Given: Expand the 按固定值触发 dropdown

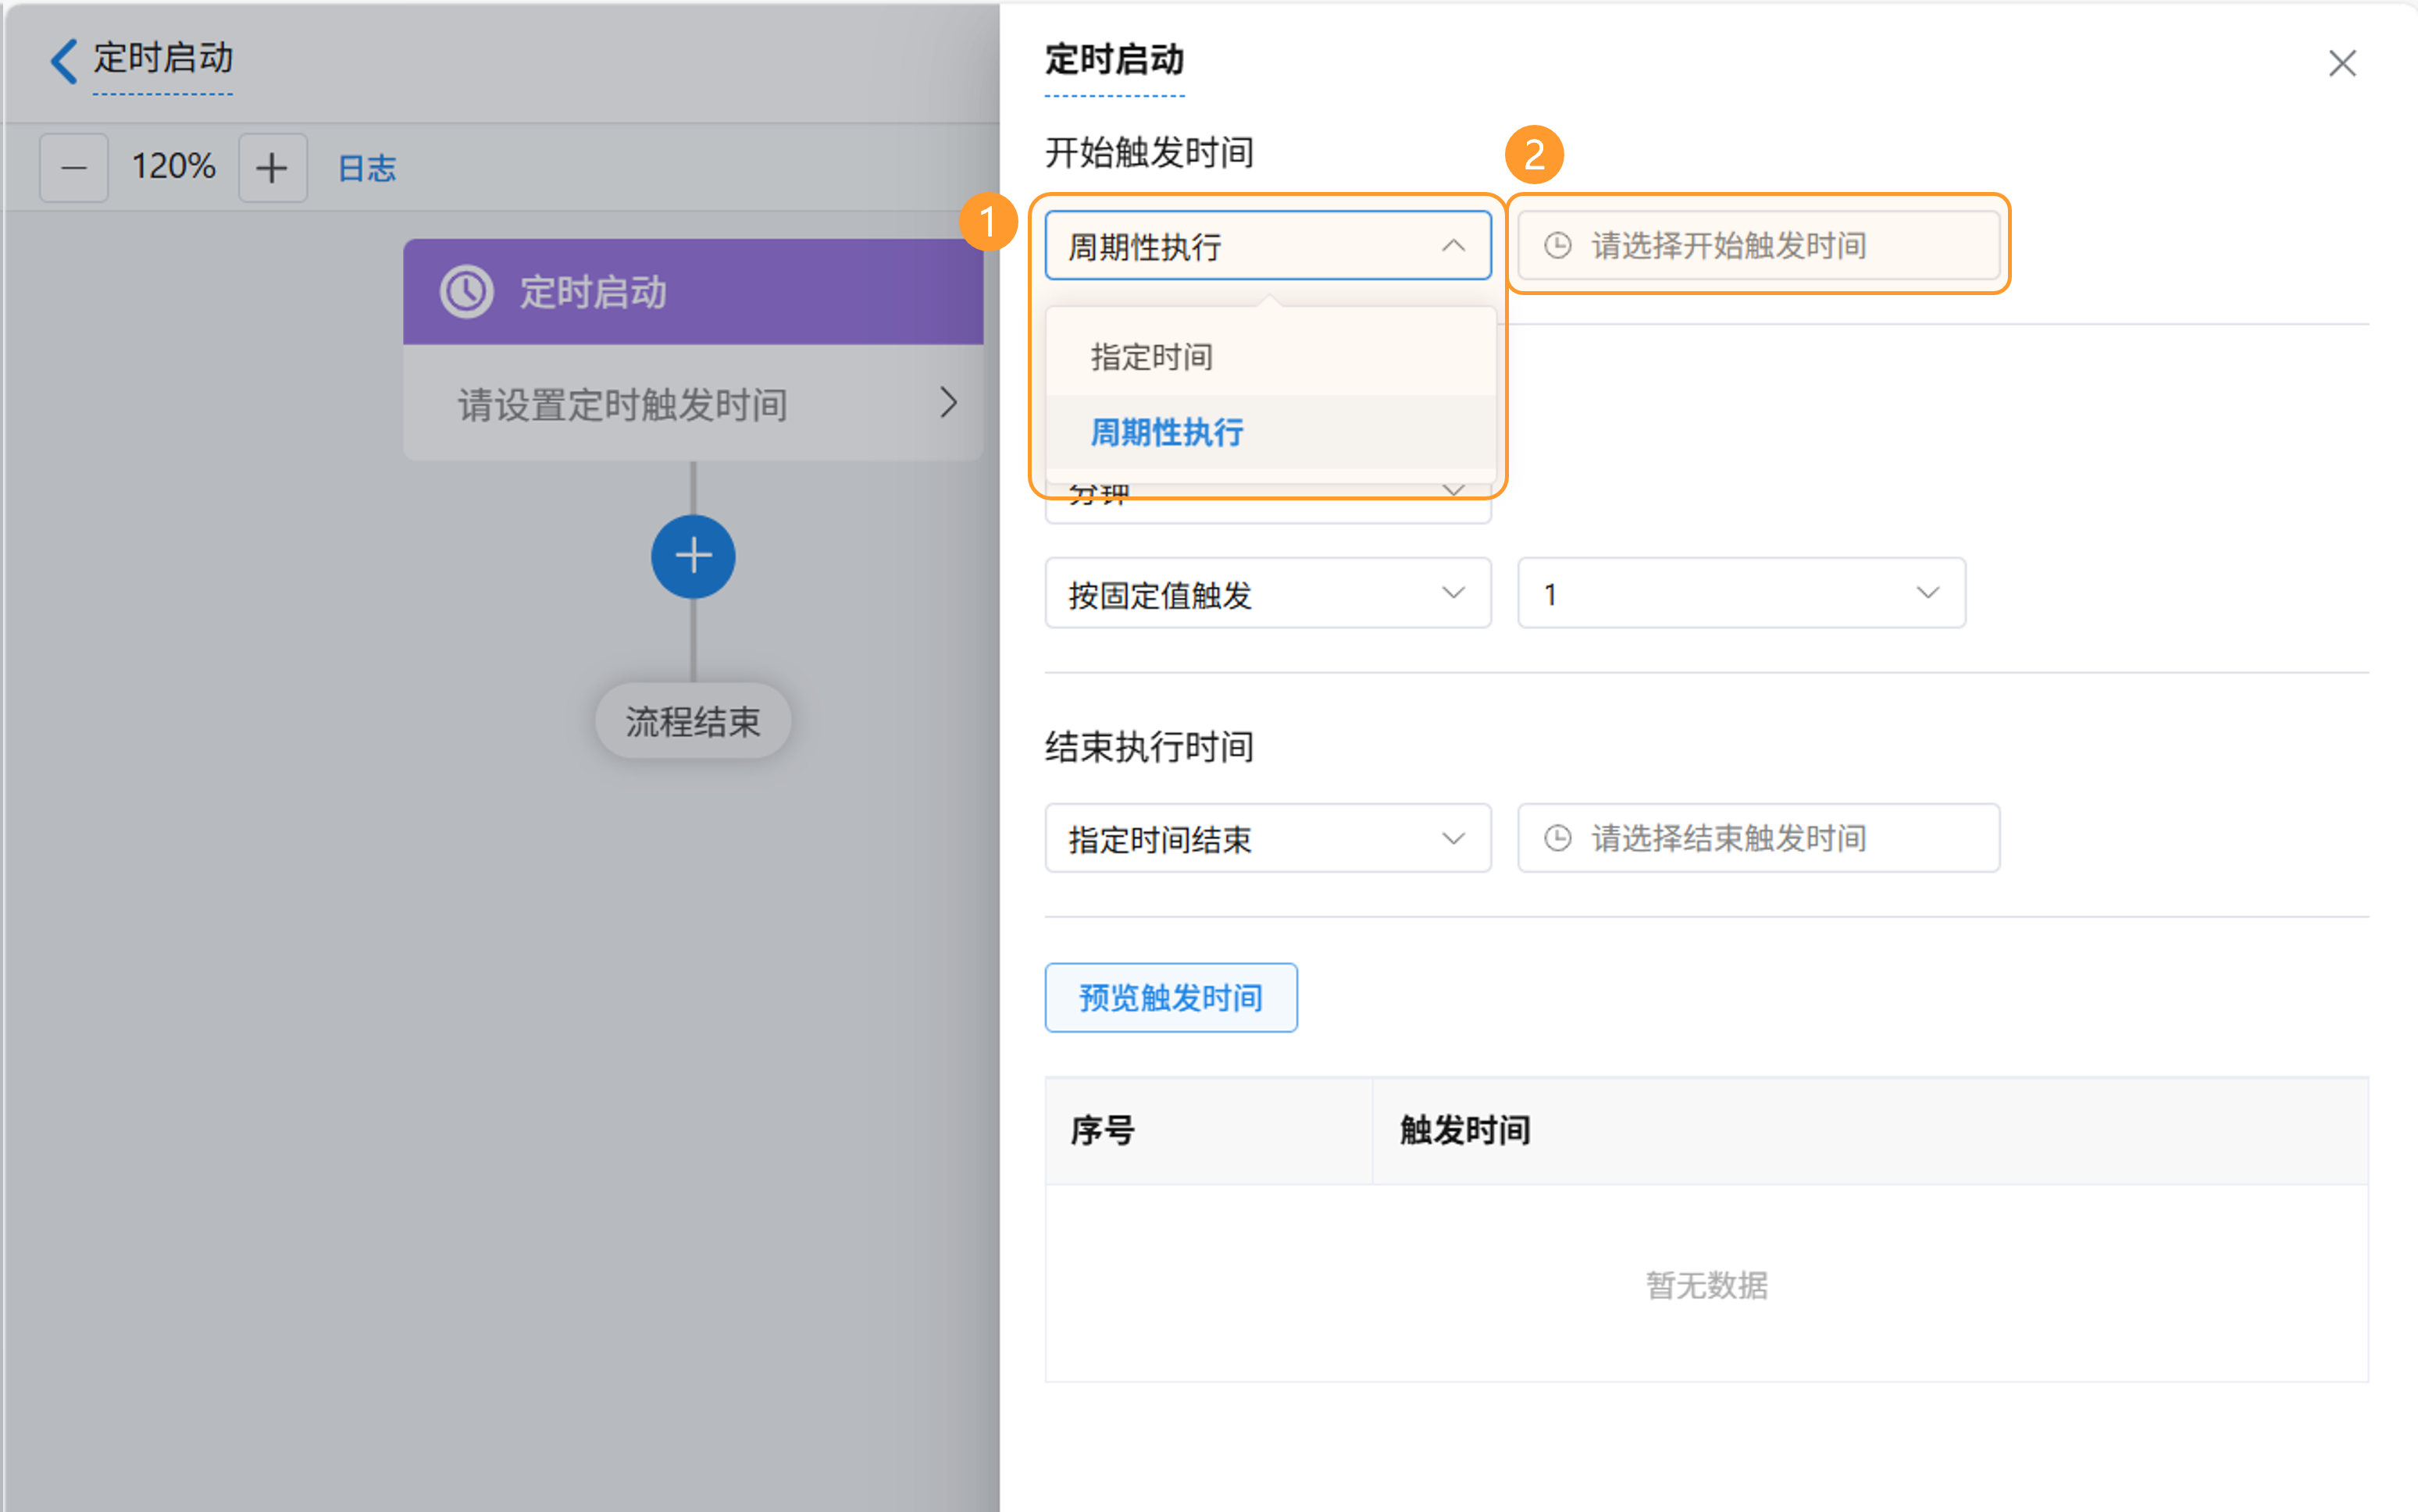Looking at the screenshot, I should (x=1267, y=594).
